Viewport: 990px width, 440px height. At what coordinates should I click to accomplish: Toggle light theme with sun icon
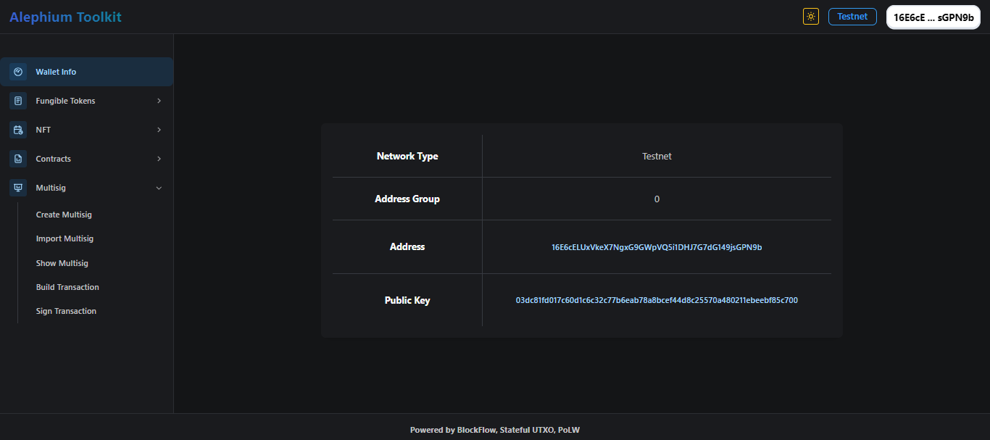(x=811, y=17)
